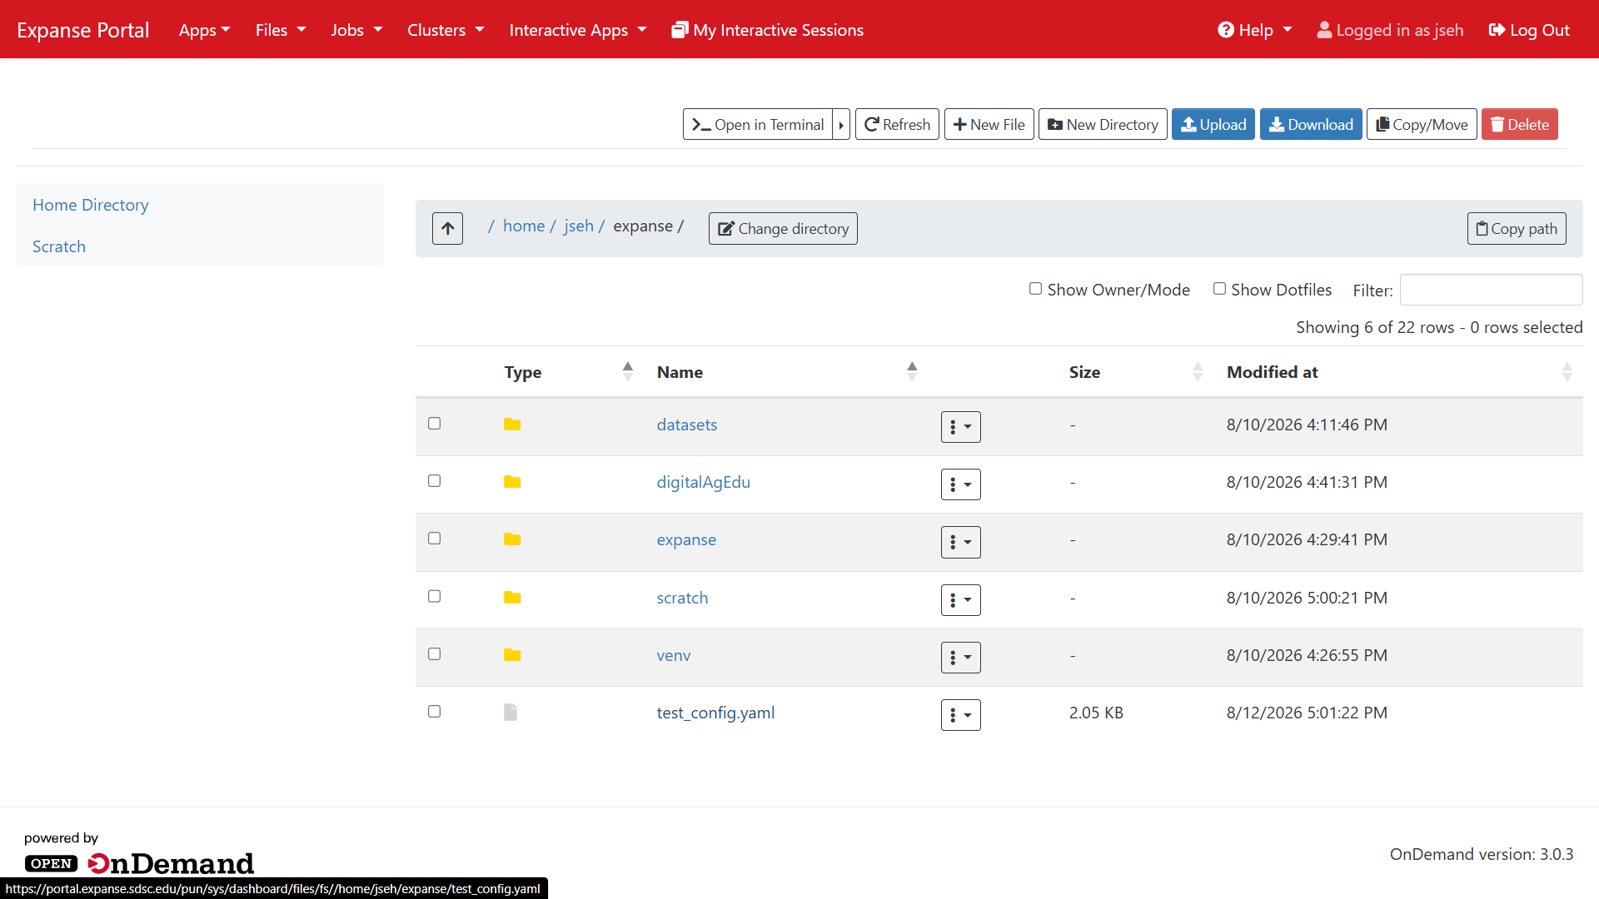Select the datasets row checkbox
The image size is (1599, 899).
(434, 423)
